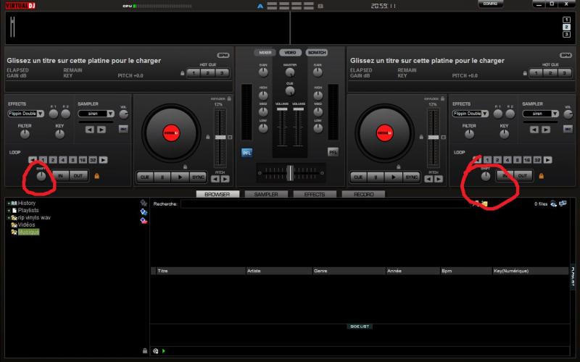
Task: Toggle the left PFL headphone button
Action: coord(246,152)
